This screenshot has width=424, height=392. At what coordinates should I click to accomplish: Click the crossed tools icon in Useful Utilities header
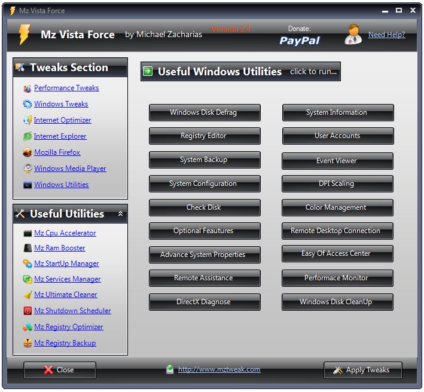pyautogui.click(x=20, y=214)
